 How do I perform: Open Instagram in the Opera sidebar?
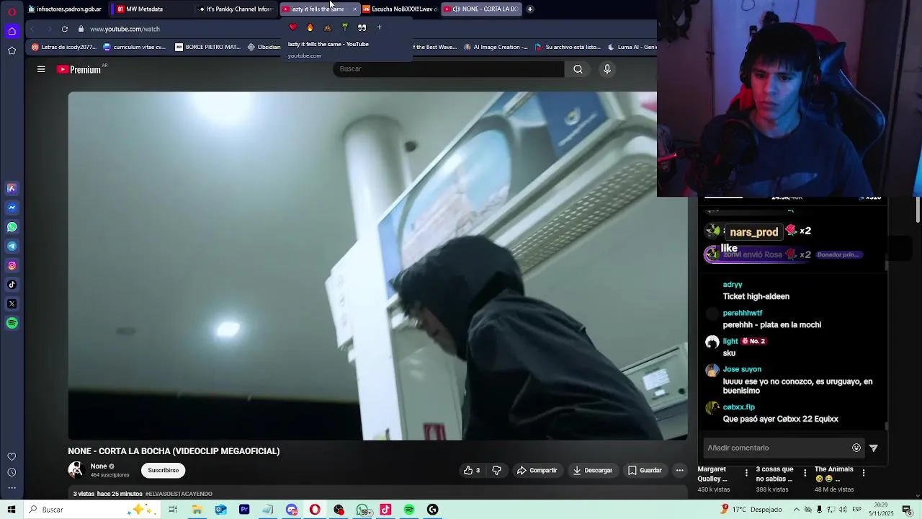tap(12, 265)
